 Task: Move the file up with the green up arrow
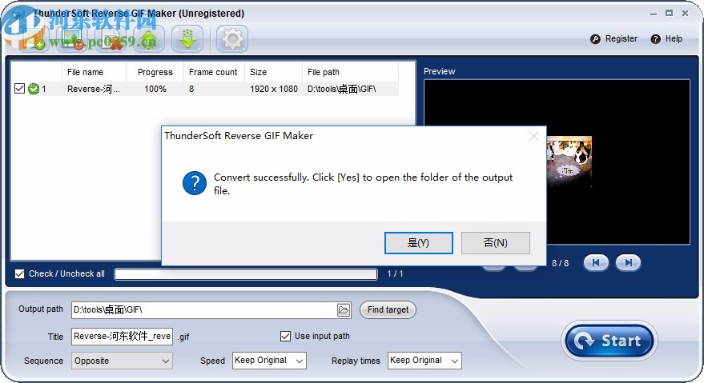pos(149,38)
